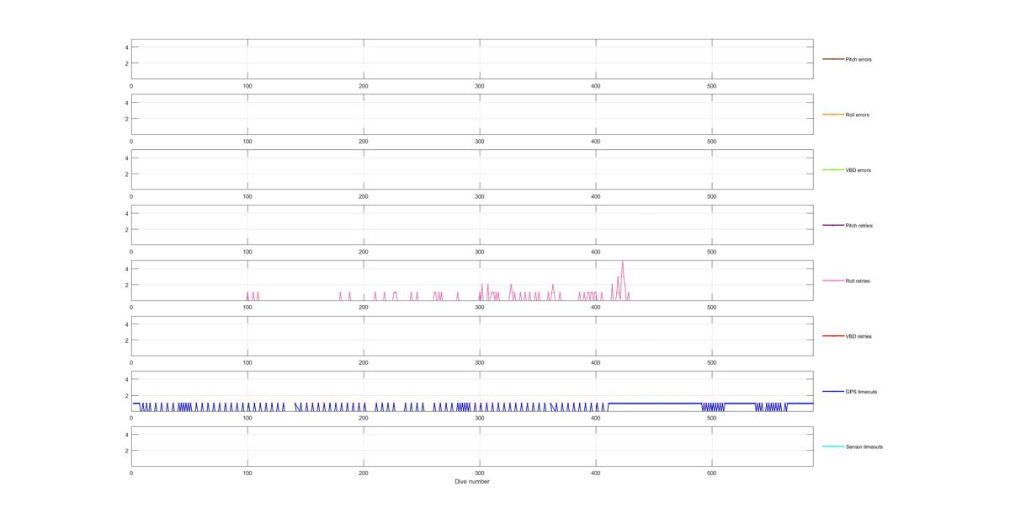This screenshot has width=1010, height=524.
Task: Select the VBD errors legend label
Action: pyautogui.click(x=858, y=170)
